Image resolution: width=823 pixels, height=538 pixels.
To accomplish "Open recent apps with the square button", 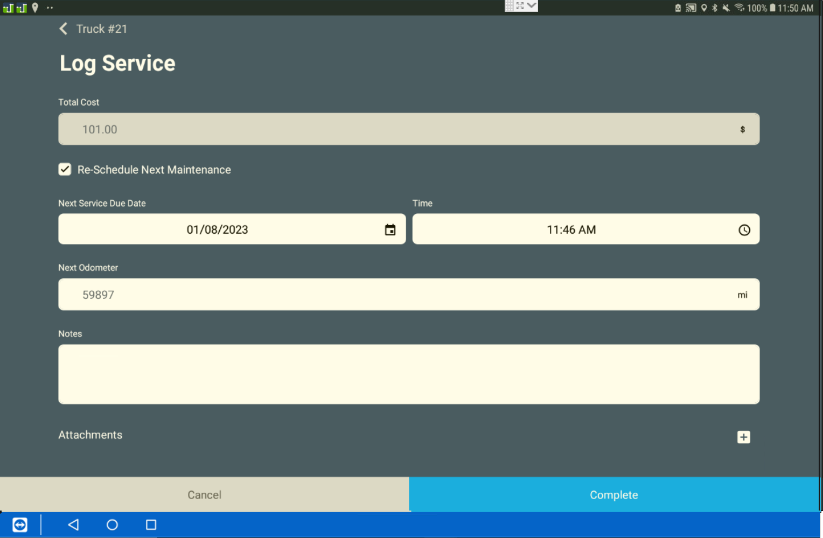I will point(151,525).
